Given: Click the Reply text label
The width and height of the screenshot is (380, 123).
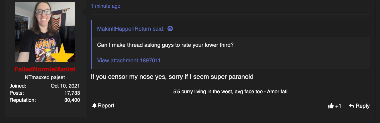Looking at the screenshot, I should click(x=363, y=106).
